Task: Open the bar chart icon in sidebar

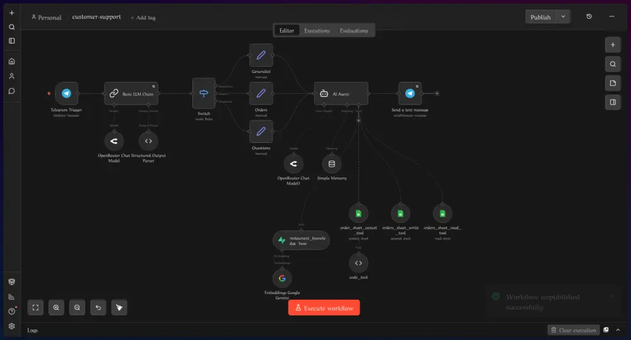Action: 11,297
